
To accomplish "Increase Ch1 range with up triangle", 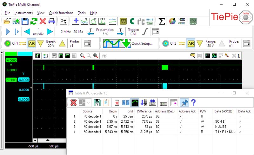I will pyautogui.click(x=62, y=43).
